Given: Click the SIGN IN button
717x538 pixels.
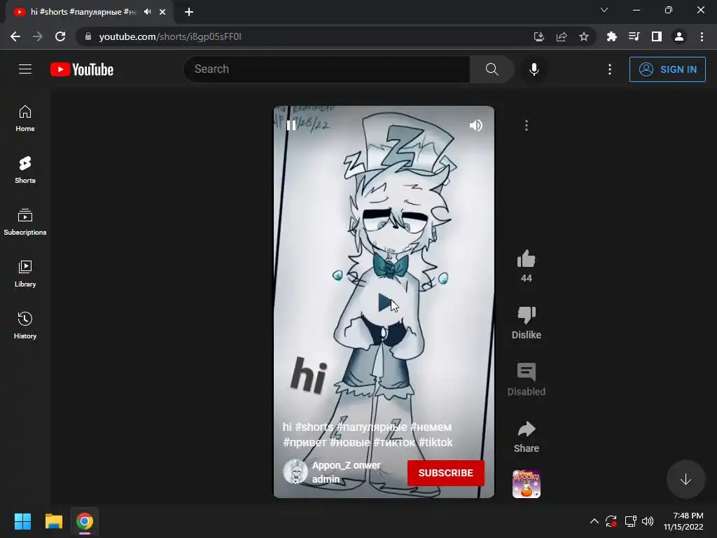Looking at the screenshot, I should coord(667,69).
